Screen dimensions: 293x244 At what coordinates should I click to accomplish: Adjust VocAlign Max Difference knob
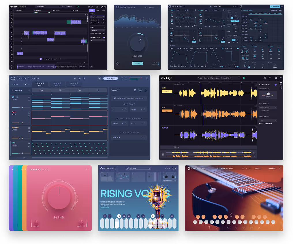268,94
